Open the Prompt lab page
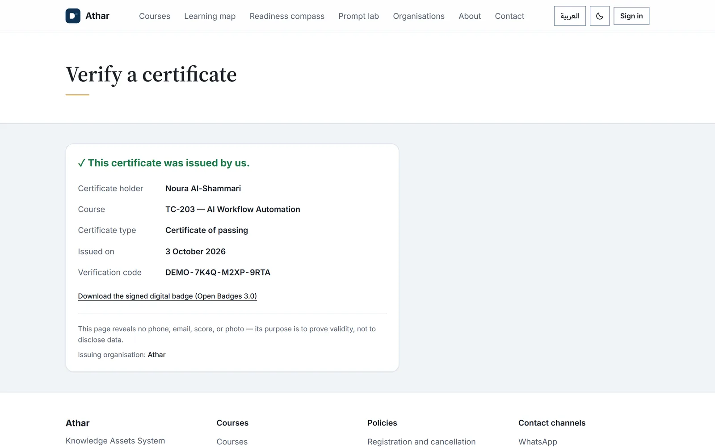This screenshot has width=715, height=447. point(359,16)
